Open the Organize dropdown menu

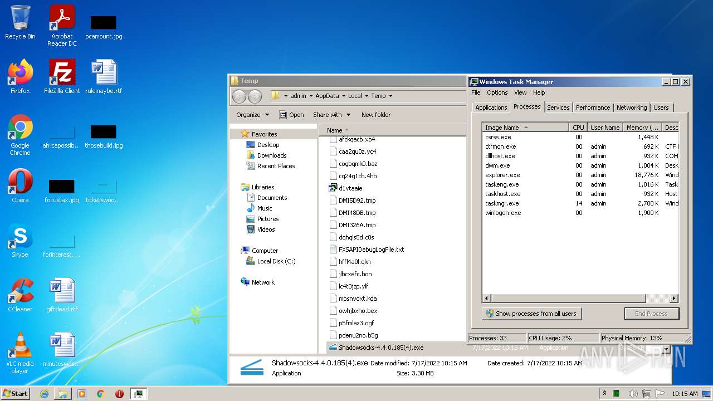tap(253, 115)
